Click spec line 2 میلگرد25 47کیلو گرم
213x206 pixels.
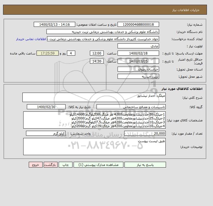coord(118,118)
